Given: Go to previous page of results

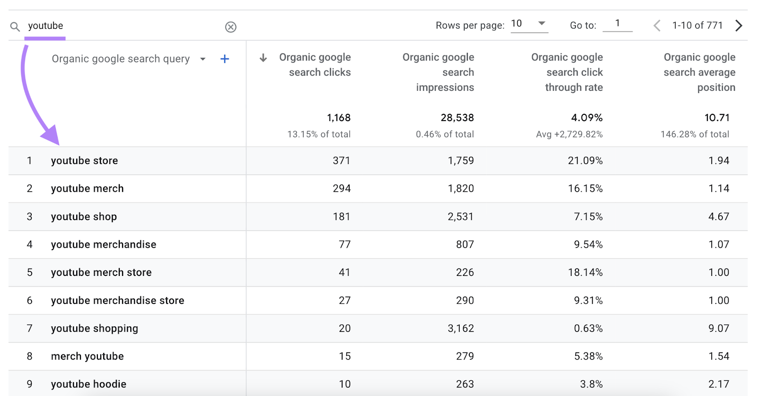Looking at the screenshot, I should tap(657, 26).
